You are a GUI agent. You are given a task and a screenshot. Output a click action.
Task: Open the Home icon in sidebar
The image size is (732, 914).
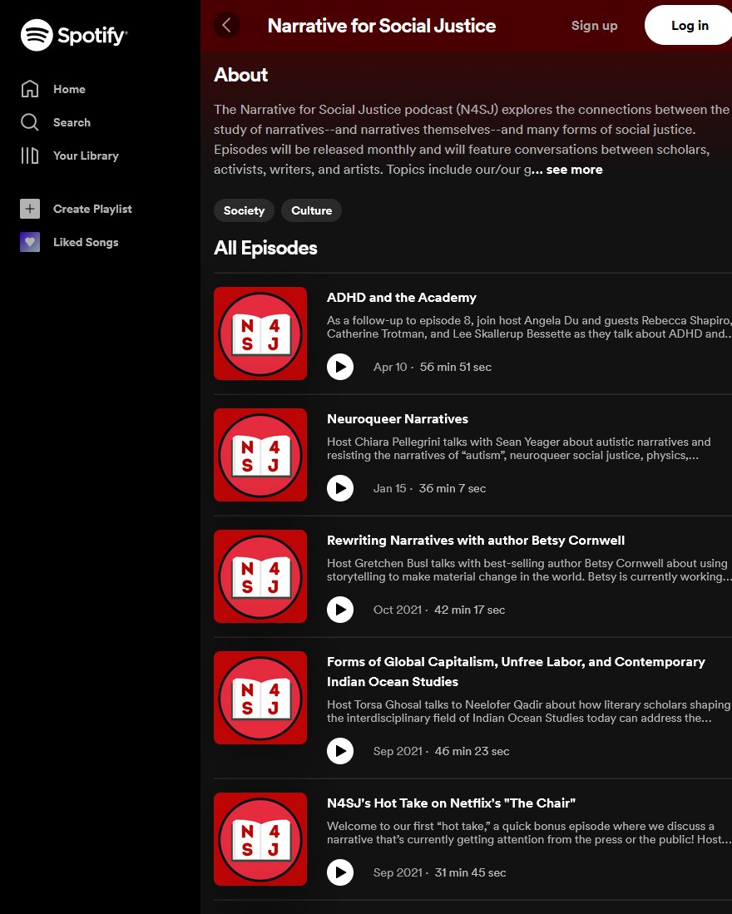point(30,89)
